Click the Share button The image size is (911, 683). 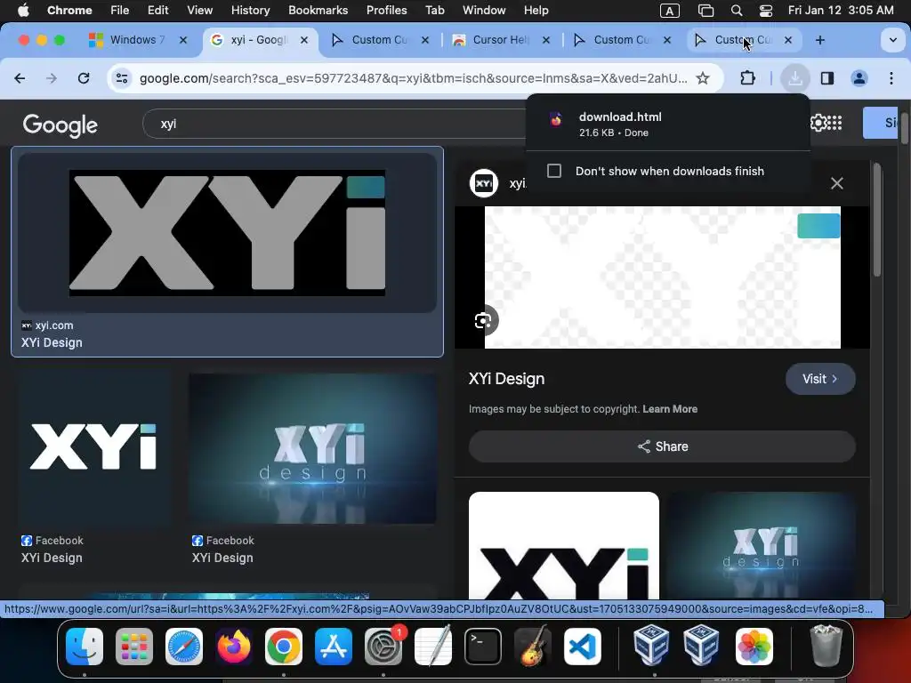coord(662,446)
